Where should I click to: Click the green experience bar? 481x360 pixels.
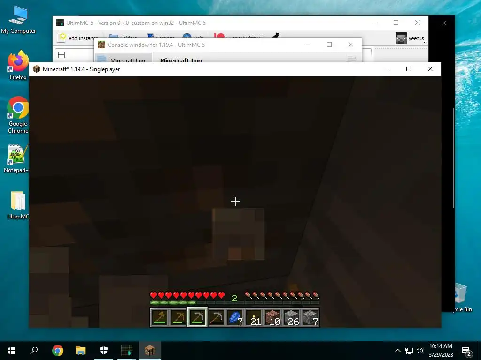235,303
